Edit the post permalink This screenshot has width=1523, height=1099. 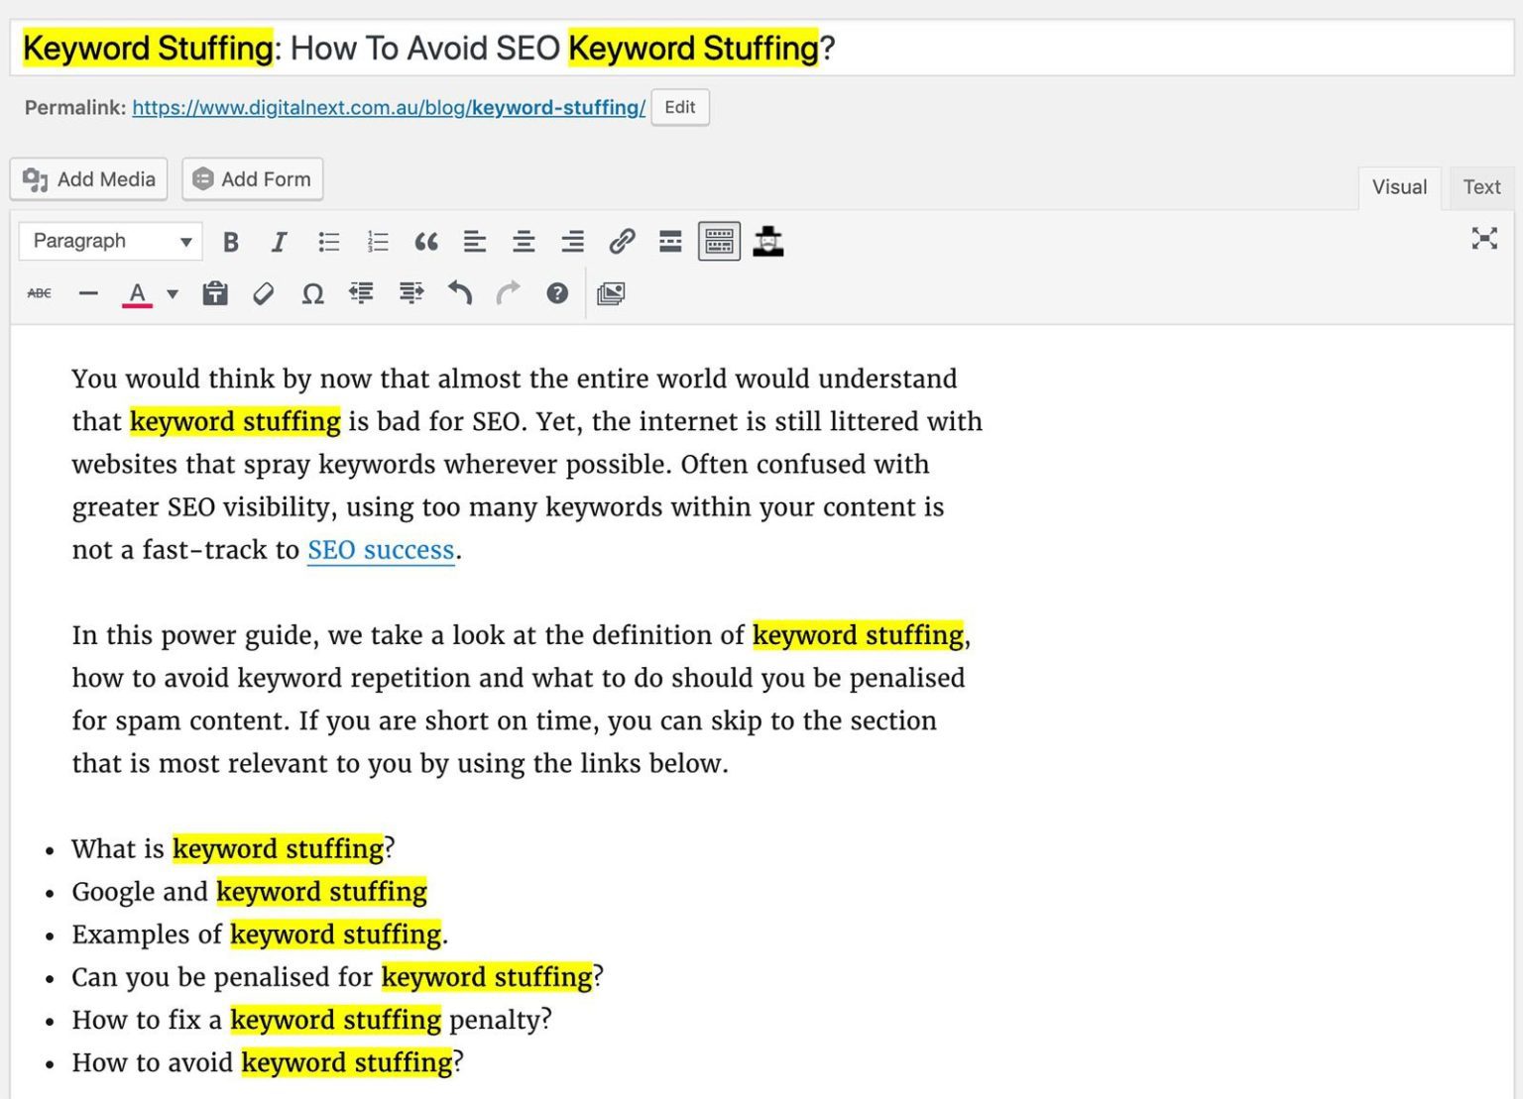[679, 107]
